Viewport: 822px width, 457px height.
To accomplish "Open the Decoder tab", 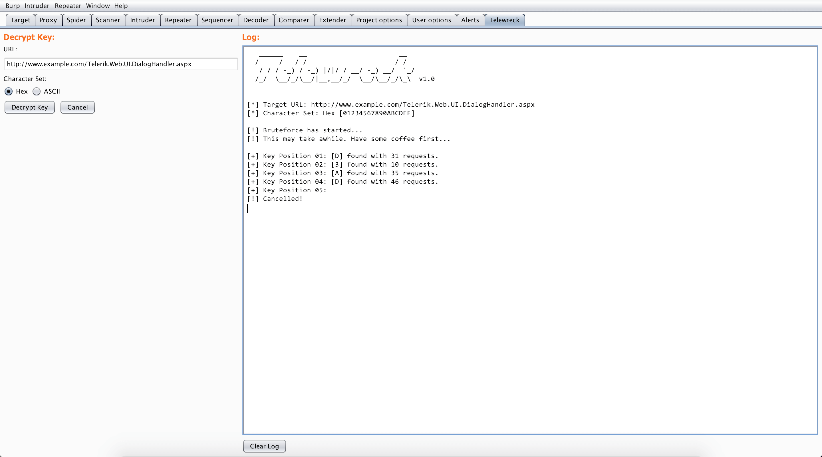I will coord(256,20).
